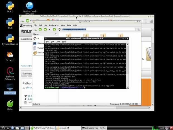
Task: Open File menu in pyserial-2.5 file manager
Action: click(35, 25)
